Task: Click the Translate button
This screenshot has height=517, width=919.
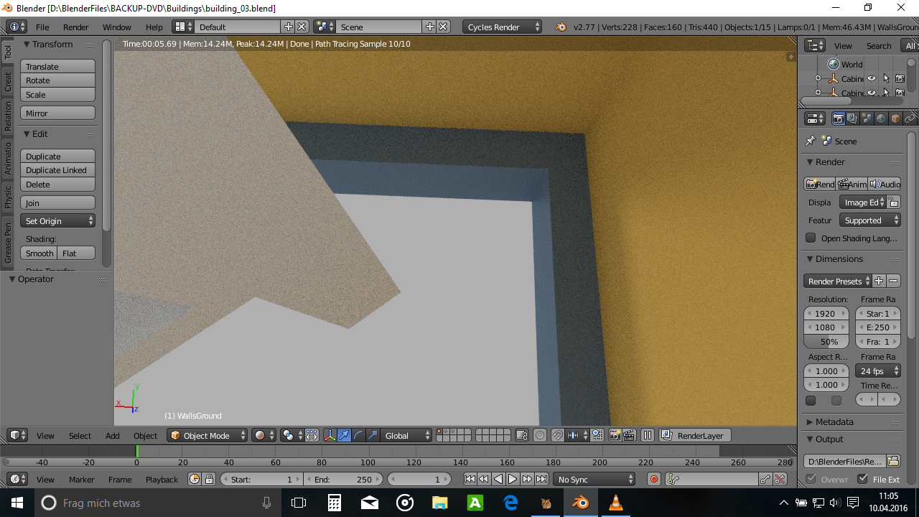Action: [57, 66]
